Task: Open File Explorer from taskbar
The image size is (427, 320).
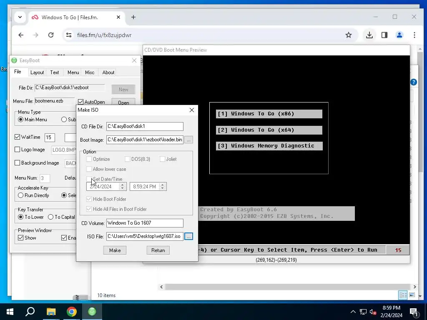Action: [x=51, y=312]
